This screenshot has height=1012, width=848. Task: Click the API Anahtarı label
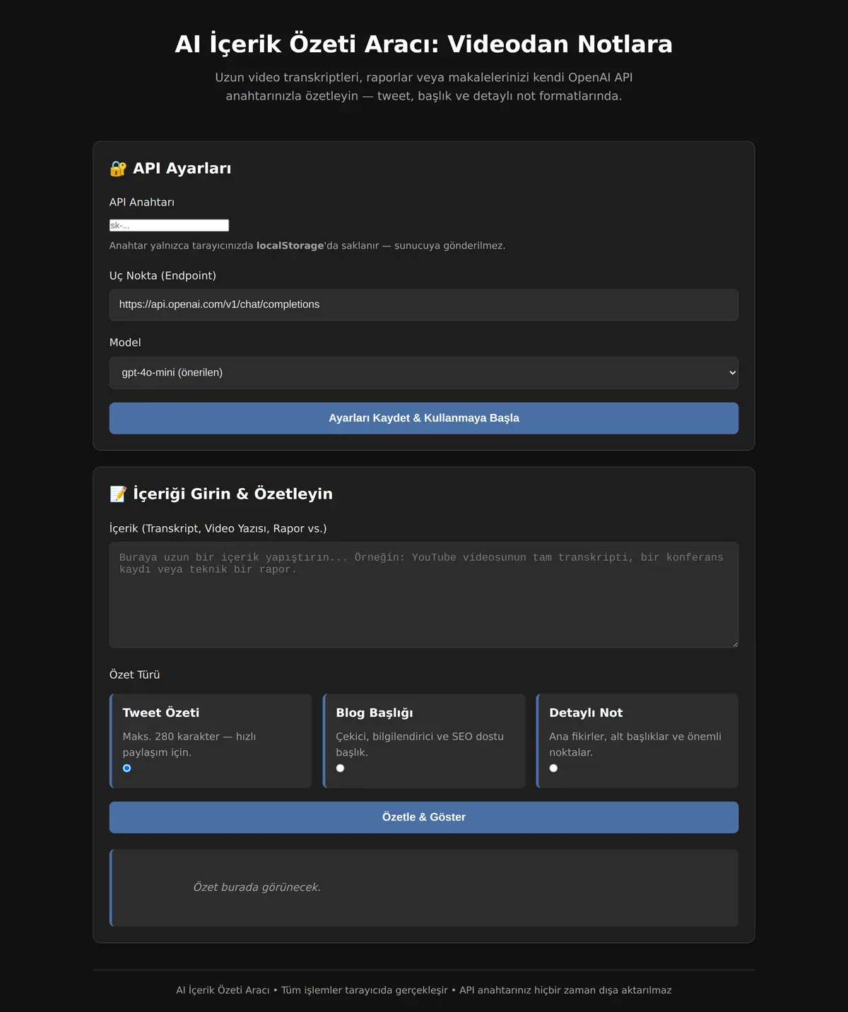[x=142, y=203]
